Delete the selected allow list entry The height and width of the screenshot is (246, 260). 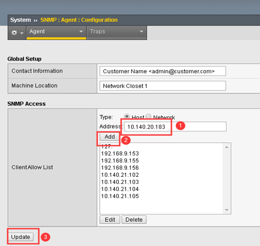(134, 220)
